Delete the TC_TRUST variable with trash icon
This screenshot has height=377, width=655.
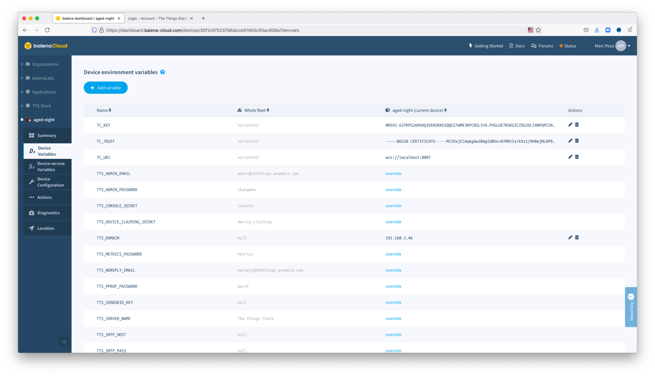pos(577,141)
